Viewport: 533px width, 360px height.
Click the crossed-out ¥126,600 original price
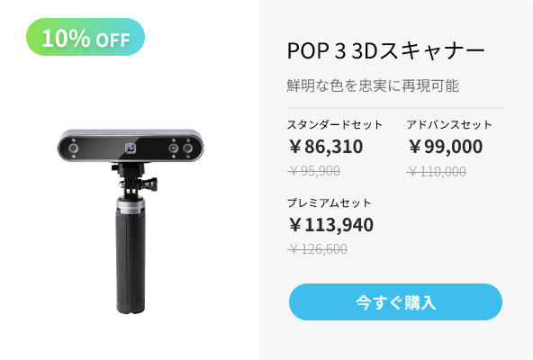click(x=317, y=249)
